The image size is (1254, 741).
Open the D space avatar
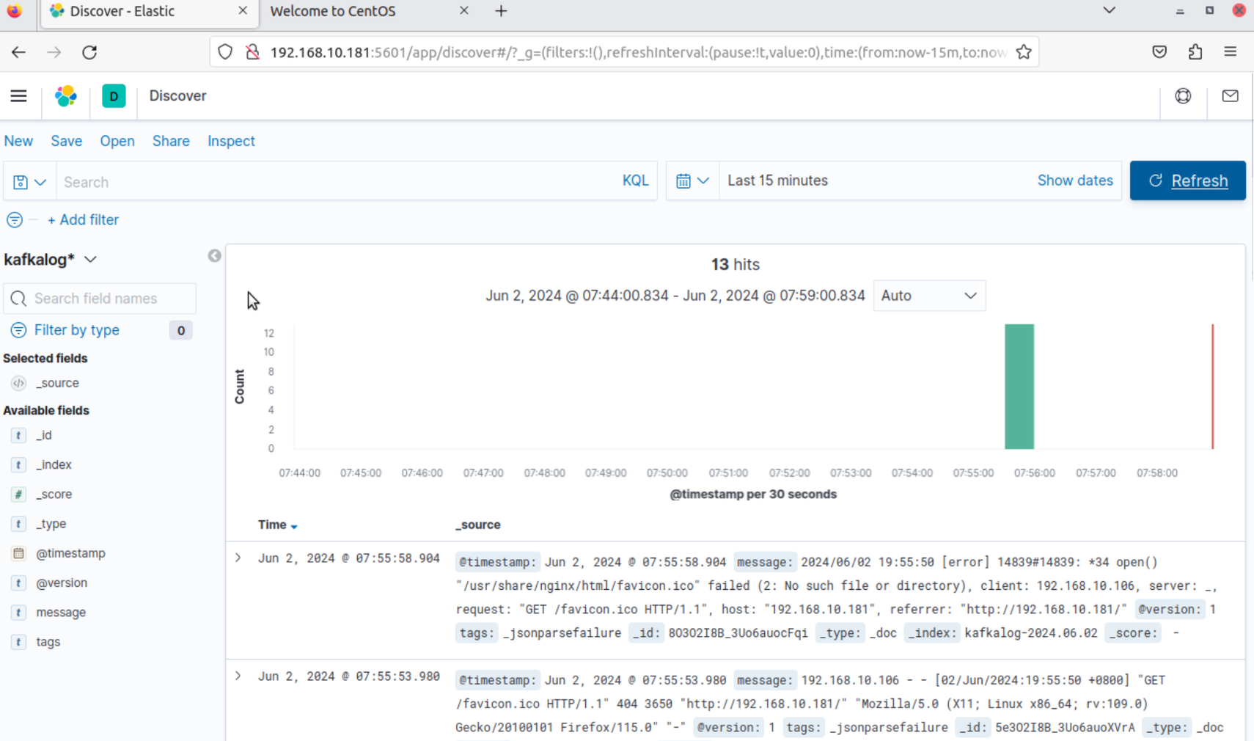pos(114,96)
